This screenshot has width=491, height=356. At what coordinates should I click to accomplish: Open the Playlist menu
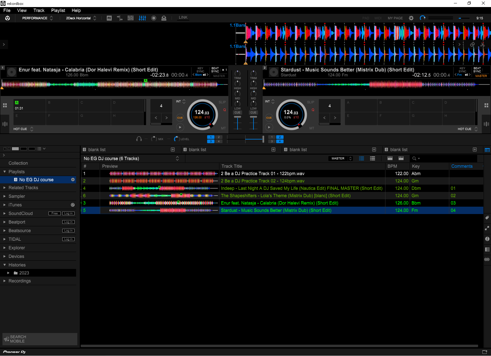click(x=58, y=10)
